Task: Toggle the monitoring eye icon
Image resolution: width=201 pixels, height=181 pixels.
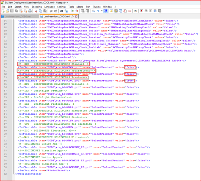Action: coord(135,11)
